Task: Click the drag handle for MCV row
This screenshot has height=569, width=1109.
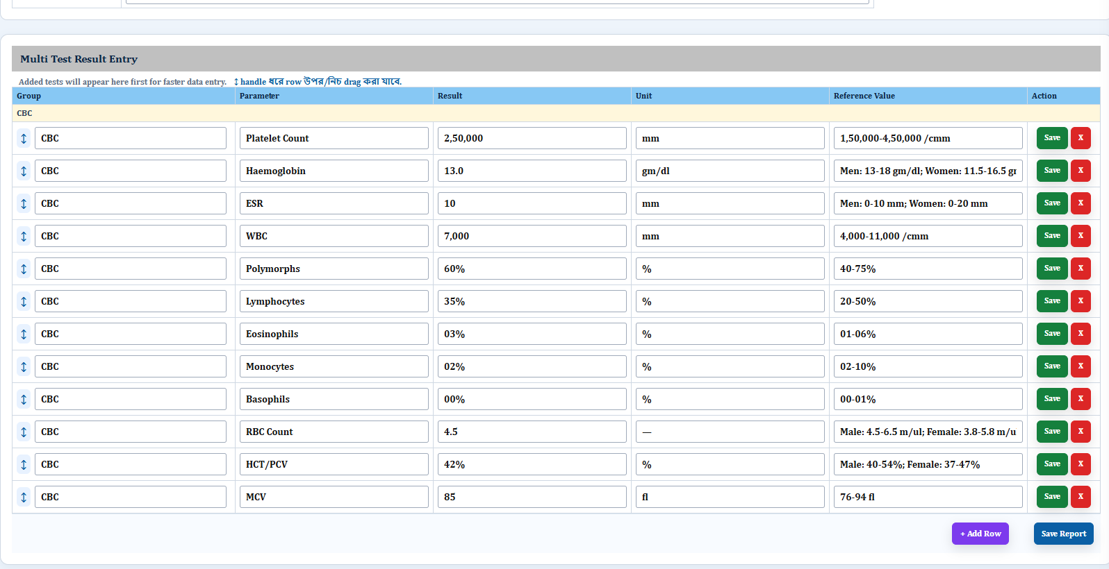Action: [x=24, y=497]
